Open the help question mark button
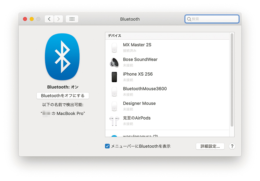 232,146
